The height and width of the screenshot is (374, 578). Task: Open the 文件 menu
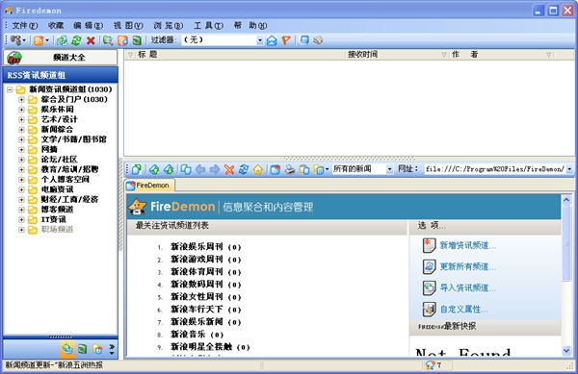[25, 25]
